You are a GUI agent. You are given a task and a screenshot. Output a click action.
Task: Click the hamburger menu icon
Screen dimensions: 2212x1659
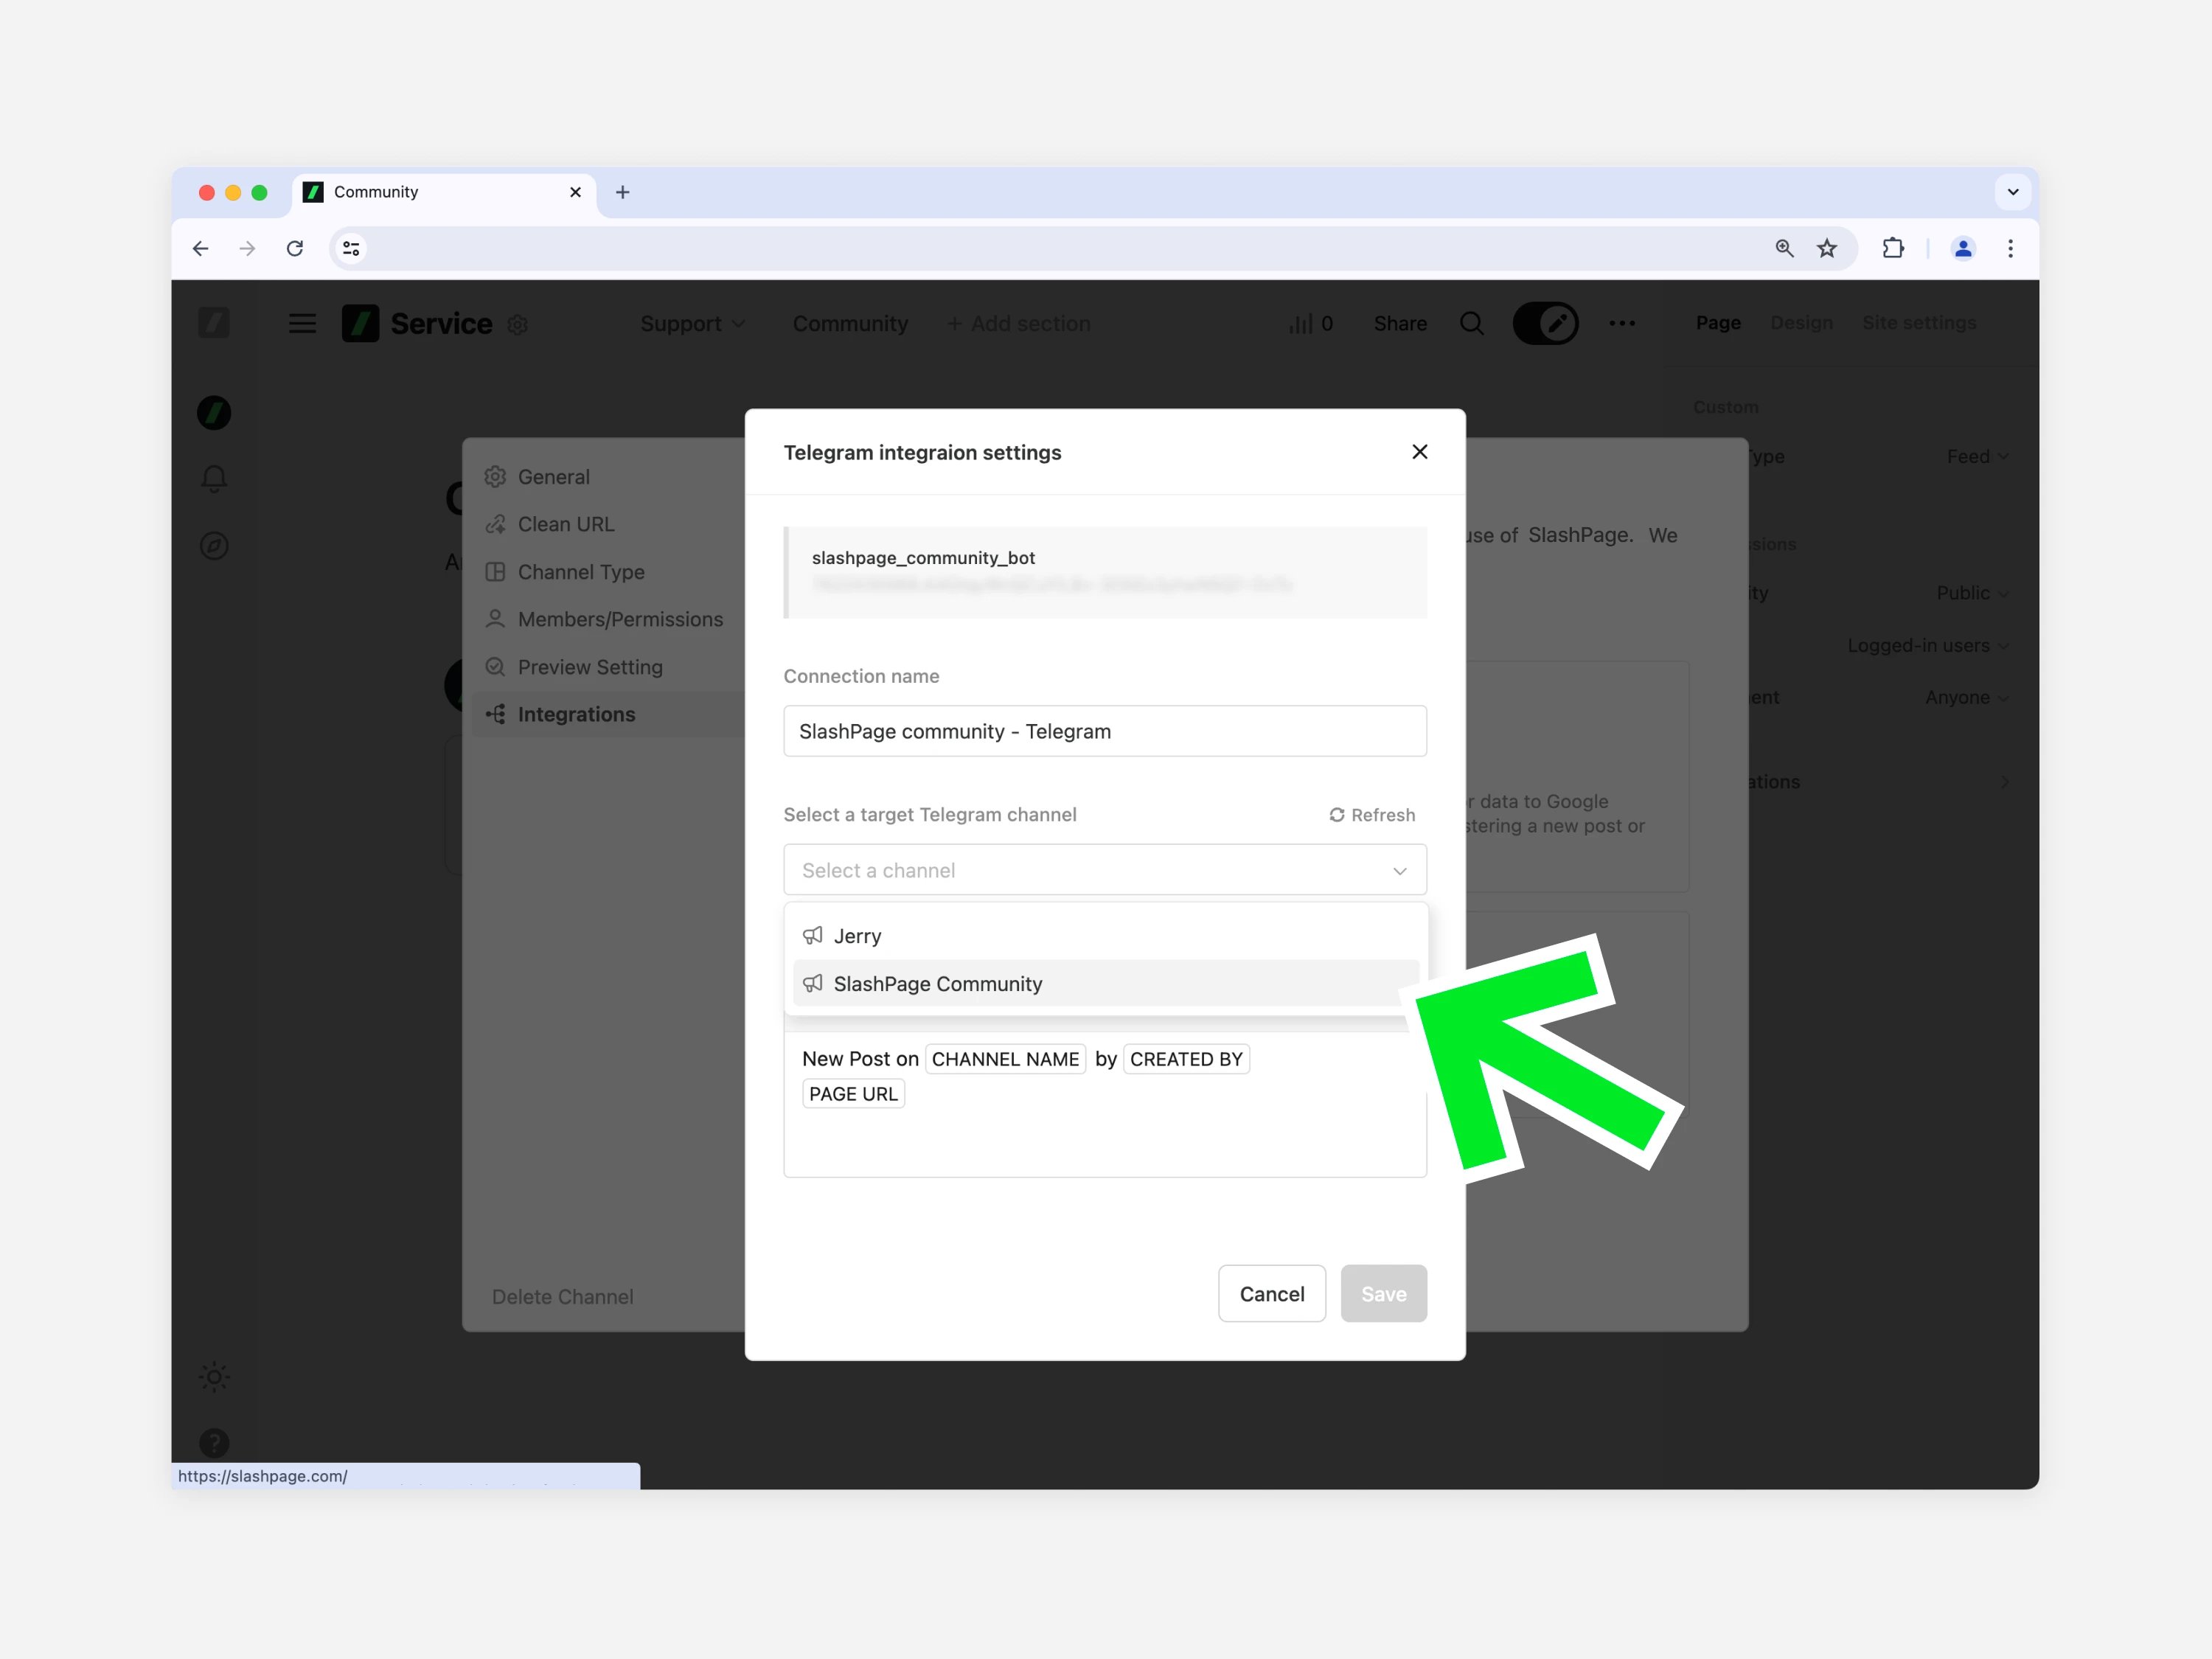coord(302,323)
